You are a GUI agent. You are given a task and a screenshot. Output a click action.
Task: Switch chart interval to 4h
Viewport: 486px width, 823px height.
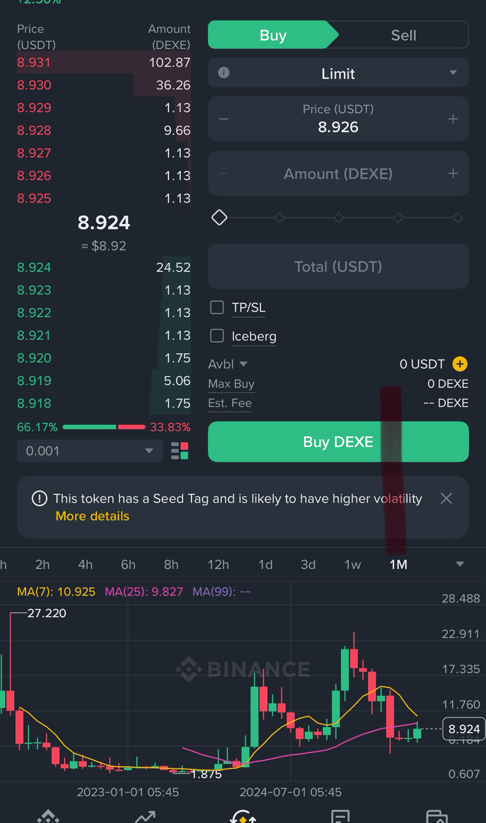85,564
